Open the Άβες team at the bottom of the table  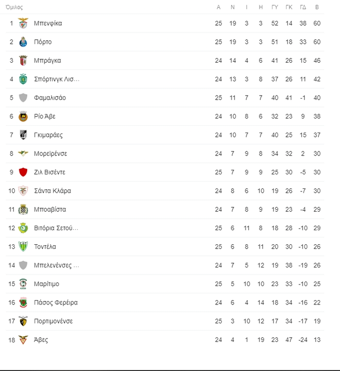41,340
